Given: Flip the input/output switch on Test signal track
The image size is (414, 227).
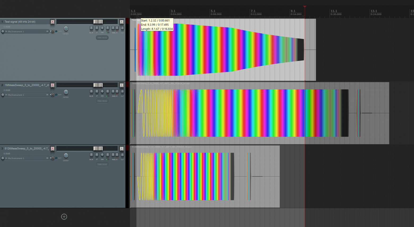Looking at the screenshot, I should [52, 31].
